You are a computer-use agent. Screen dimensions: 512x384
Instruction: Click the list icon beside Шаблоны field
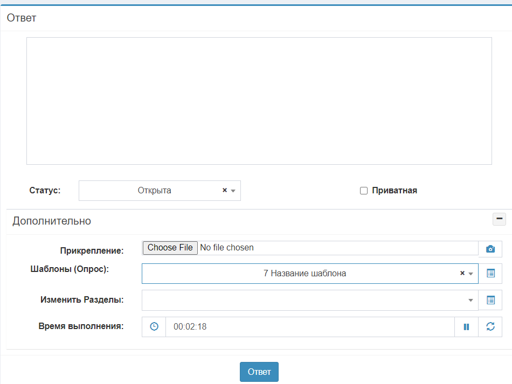click(x=490, y=274)
